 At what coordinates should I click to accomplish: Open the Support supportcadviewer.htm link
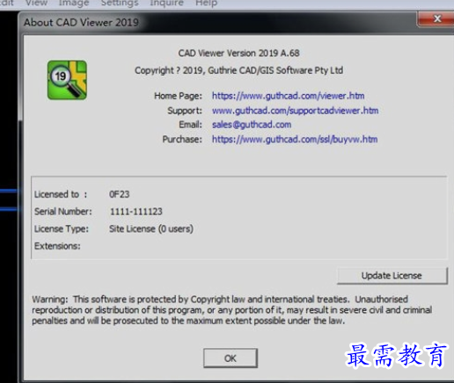pyautogui.click(x=295, y=111)
